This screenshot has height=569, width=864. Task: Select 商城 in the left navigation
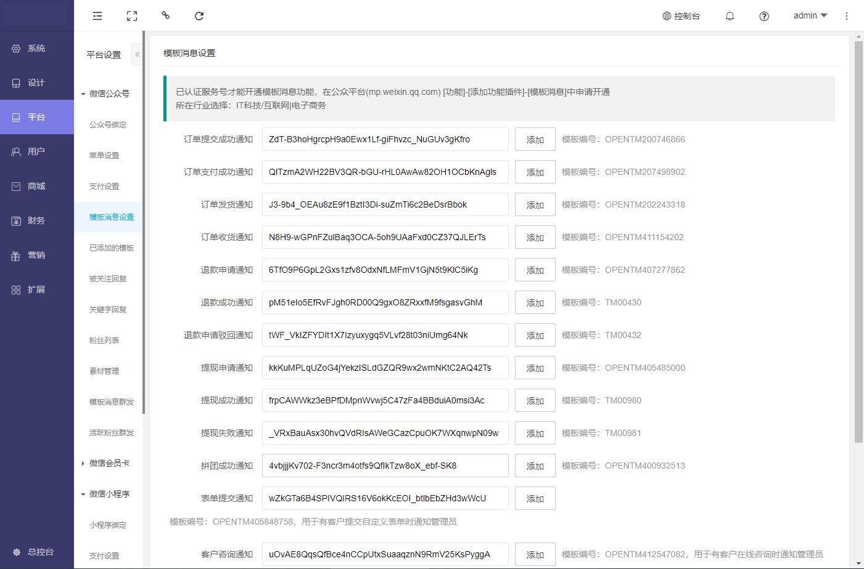pos(36,186)
